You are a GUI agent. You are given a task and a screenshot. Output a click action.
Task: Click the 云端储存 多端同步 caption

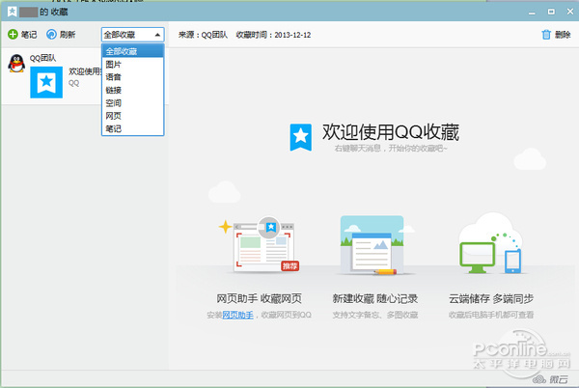[x=491, y=298]
